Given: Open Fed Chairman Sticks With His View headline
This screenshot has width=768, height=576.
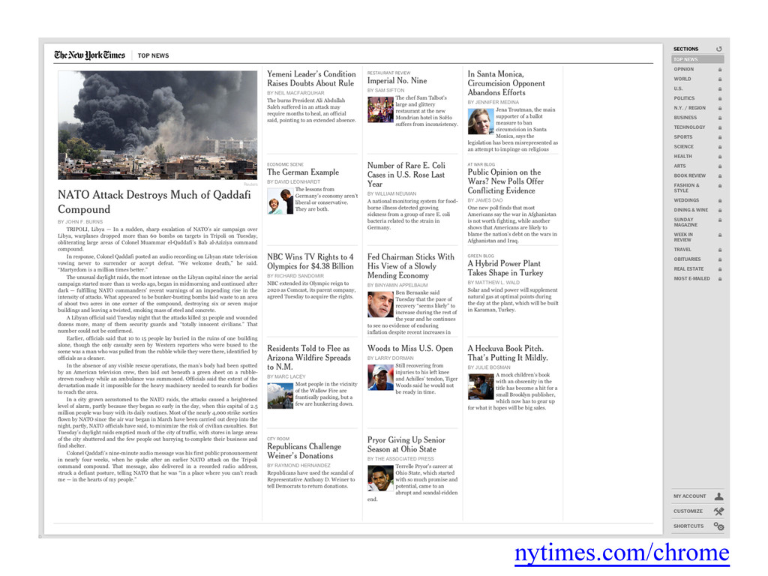Looking at the screenshot, I should tap(410, 266).
